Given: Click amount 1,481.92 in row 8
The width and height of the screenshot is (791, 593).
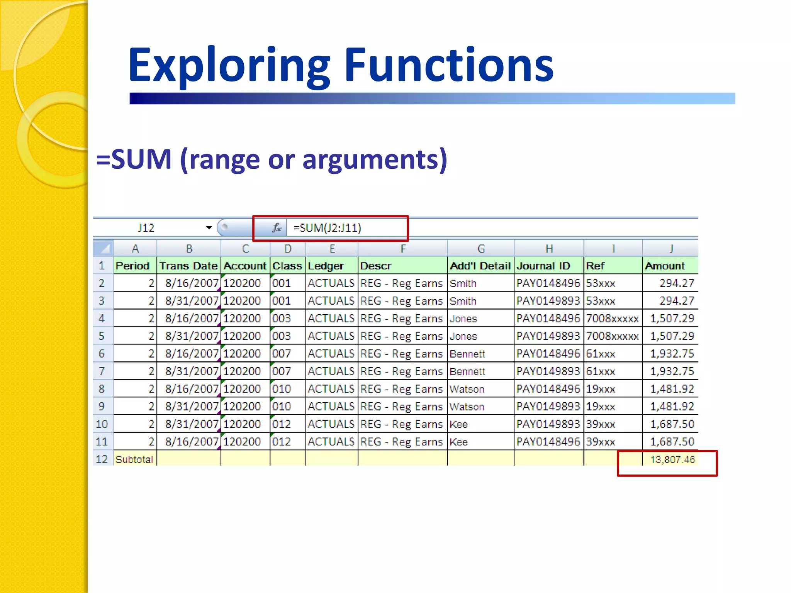Looking at the screenshot, I should (670, 389).
